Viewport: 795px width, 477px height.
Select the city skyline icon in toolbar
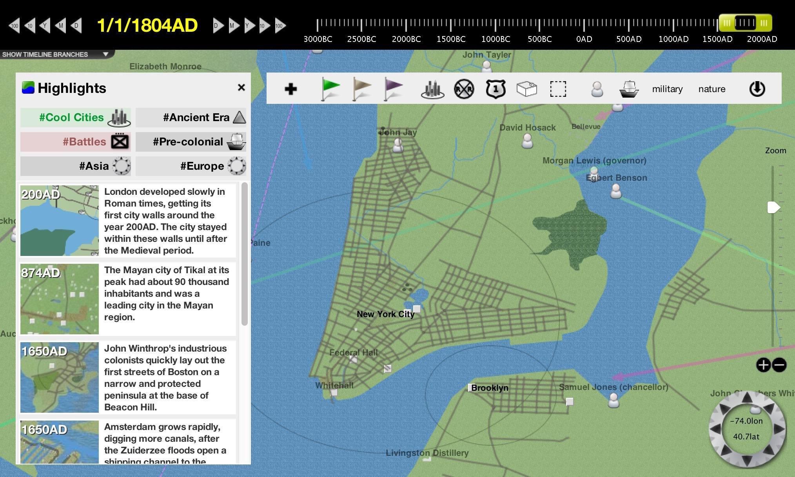[x=432, y=89]
